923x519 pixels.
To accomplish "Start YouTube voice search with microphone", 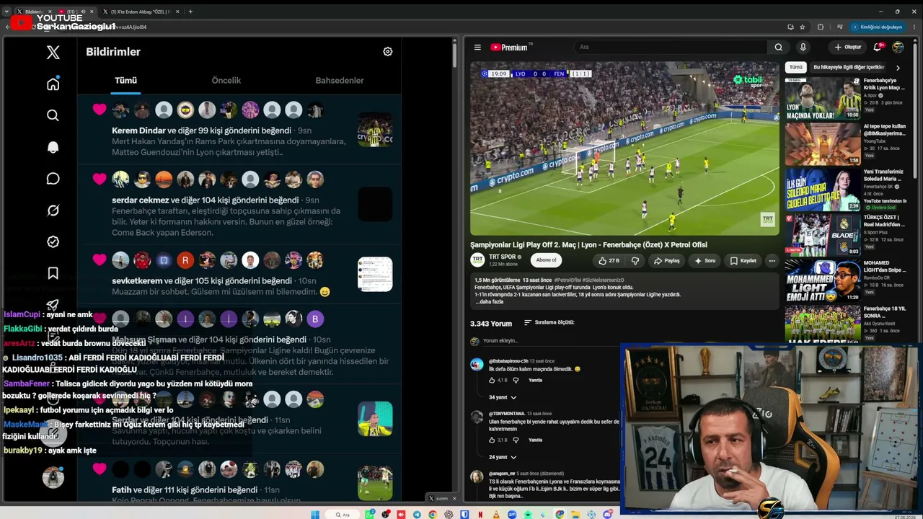I will tap(803, 47).
